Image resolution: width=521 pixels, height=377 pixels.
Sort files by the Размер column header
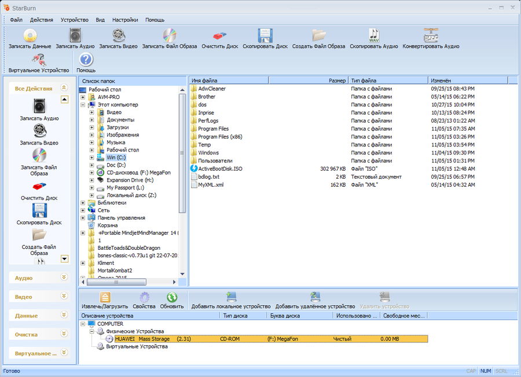click(x=336, y=80)
